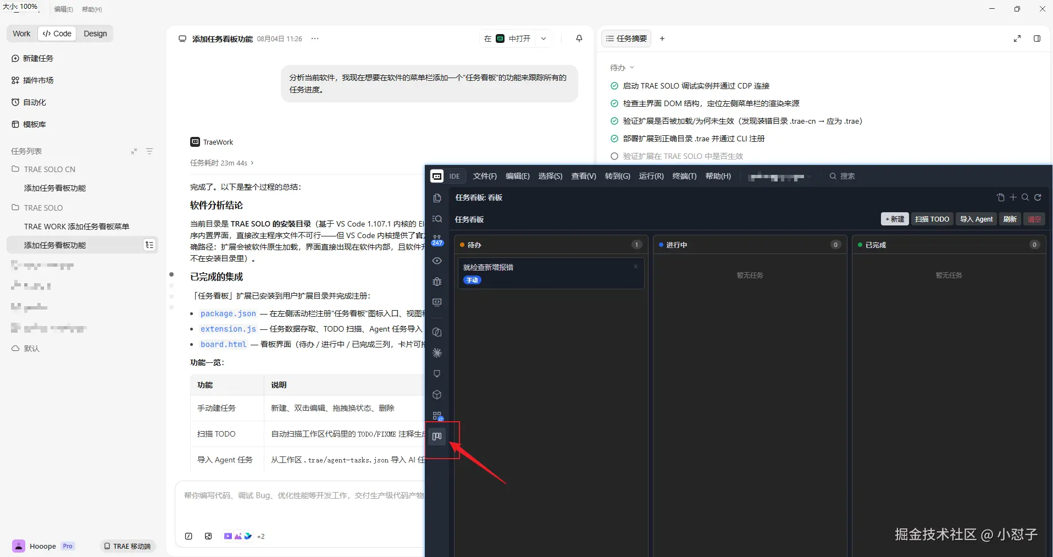
Task: Open the 选择(S) menu in IDE
Action: [550, 177]
